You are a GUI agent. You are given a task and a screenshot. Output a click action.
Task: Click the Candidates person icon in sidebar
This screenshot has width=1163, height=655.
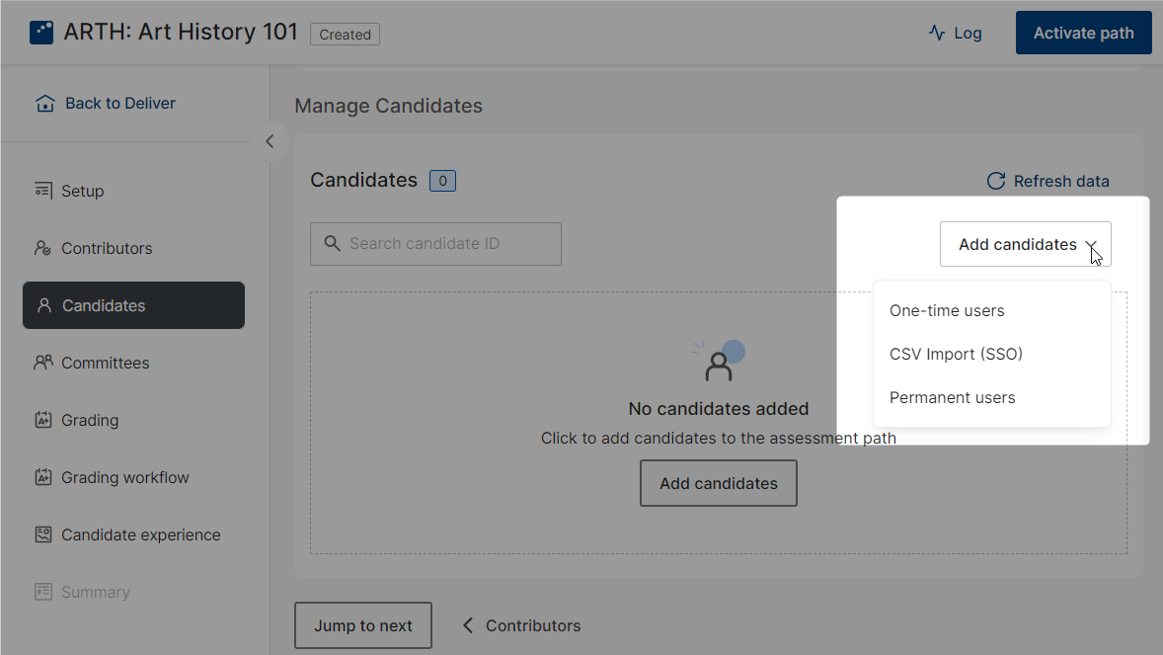tap(44, 305)
